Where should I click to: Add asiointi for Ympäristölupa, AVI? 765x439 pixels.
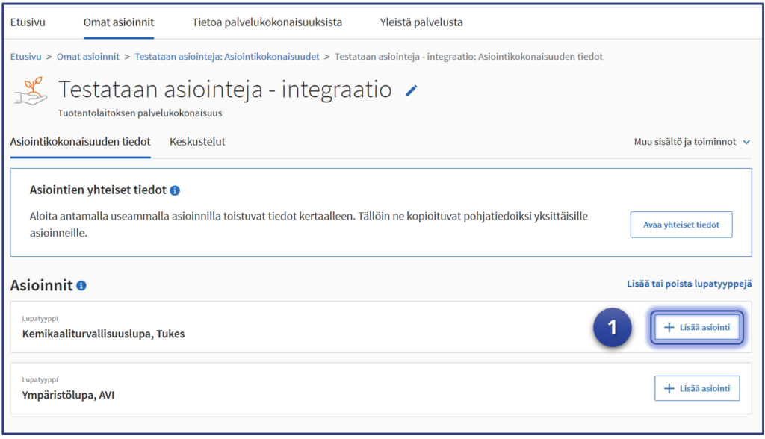click(x=697, y=388)
